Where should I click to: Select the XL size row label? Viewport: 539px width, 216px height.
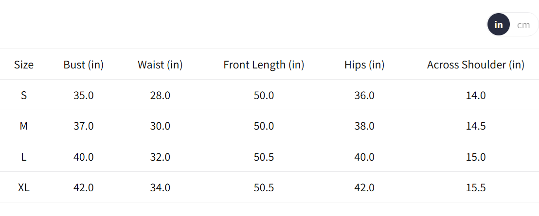24,187
